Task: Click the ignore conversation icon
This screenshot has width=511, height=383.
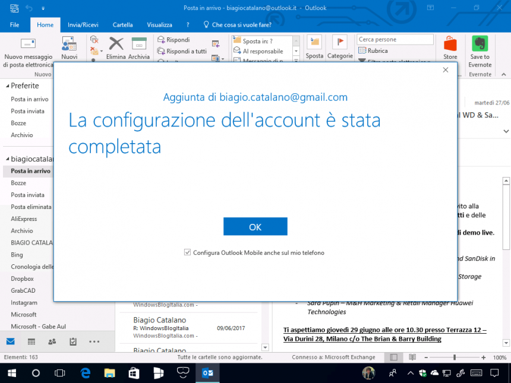Action: (x=94, y=40)
